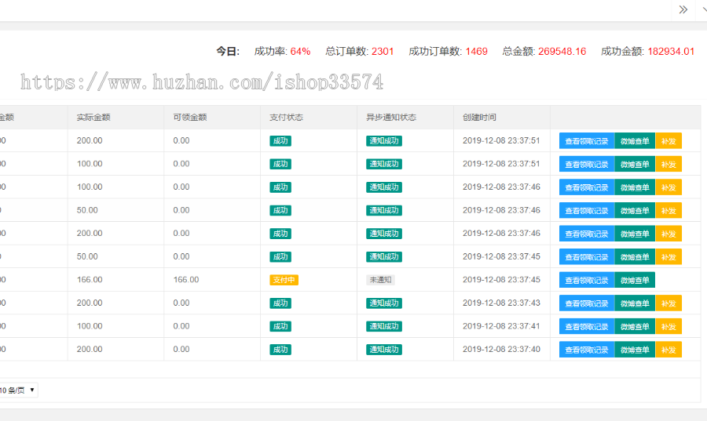Image resolution: width=707 pixels, height=421 pixels.
Task: Click 微博查单 for the order created 23:37:40
Action: point(635,350)
